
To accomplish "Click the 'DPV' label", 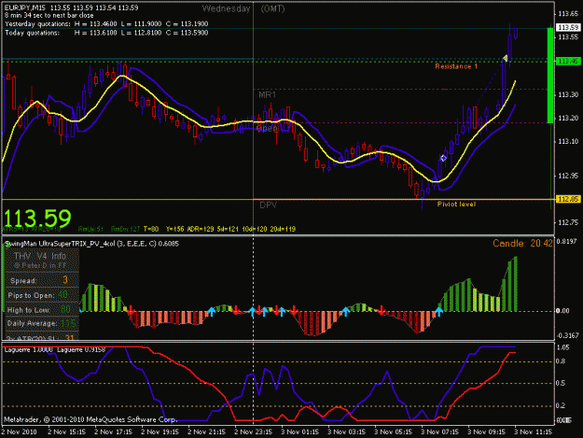I will coord(268,205).
